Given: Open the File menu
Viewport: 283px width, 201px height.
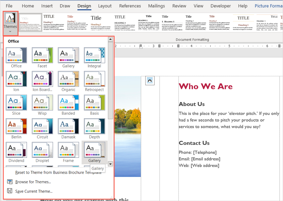Looking at the screenshot, I should pyautogui.click(x=9, y=6).
